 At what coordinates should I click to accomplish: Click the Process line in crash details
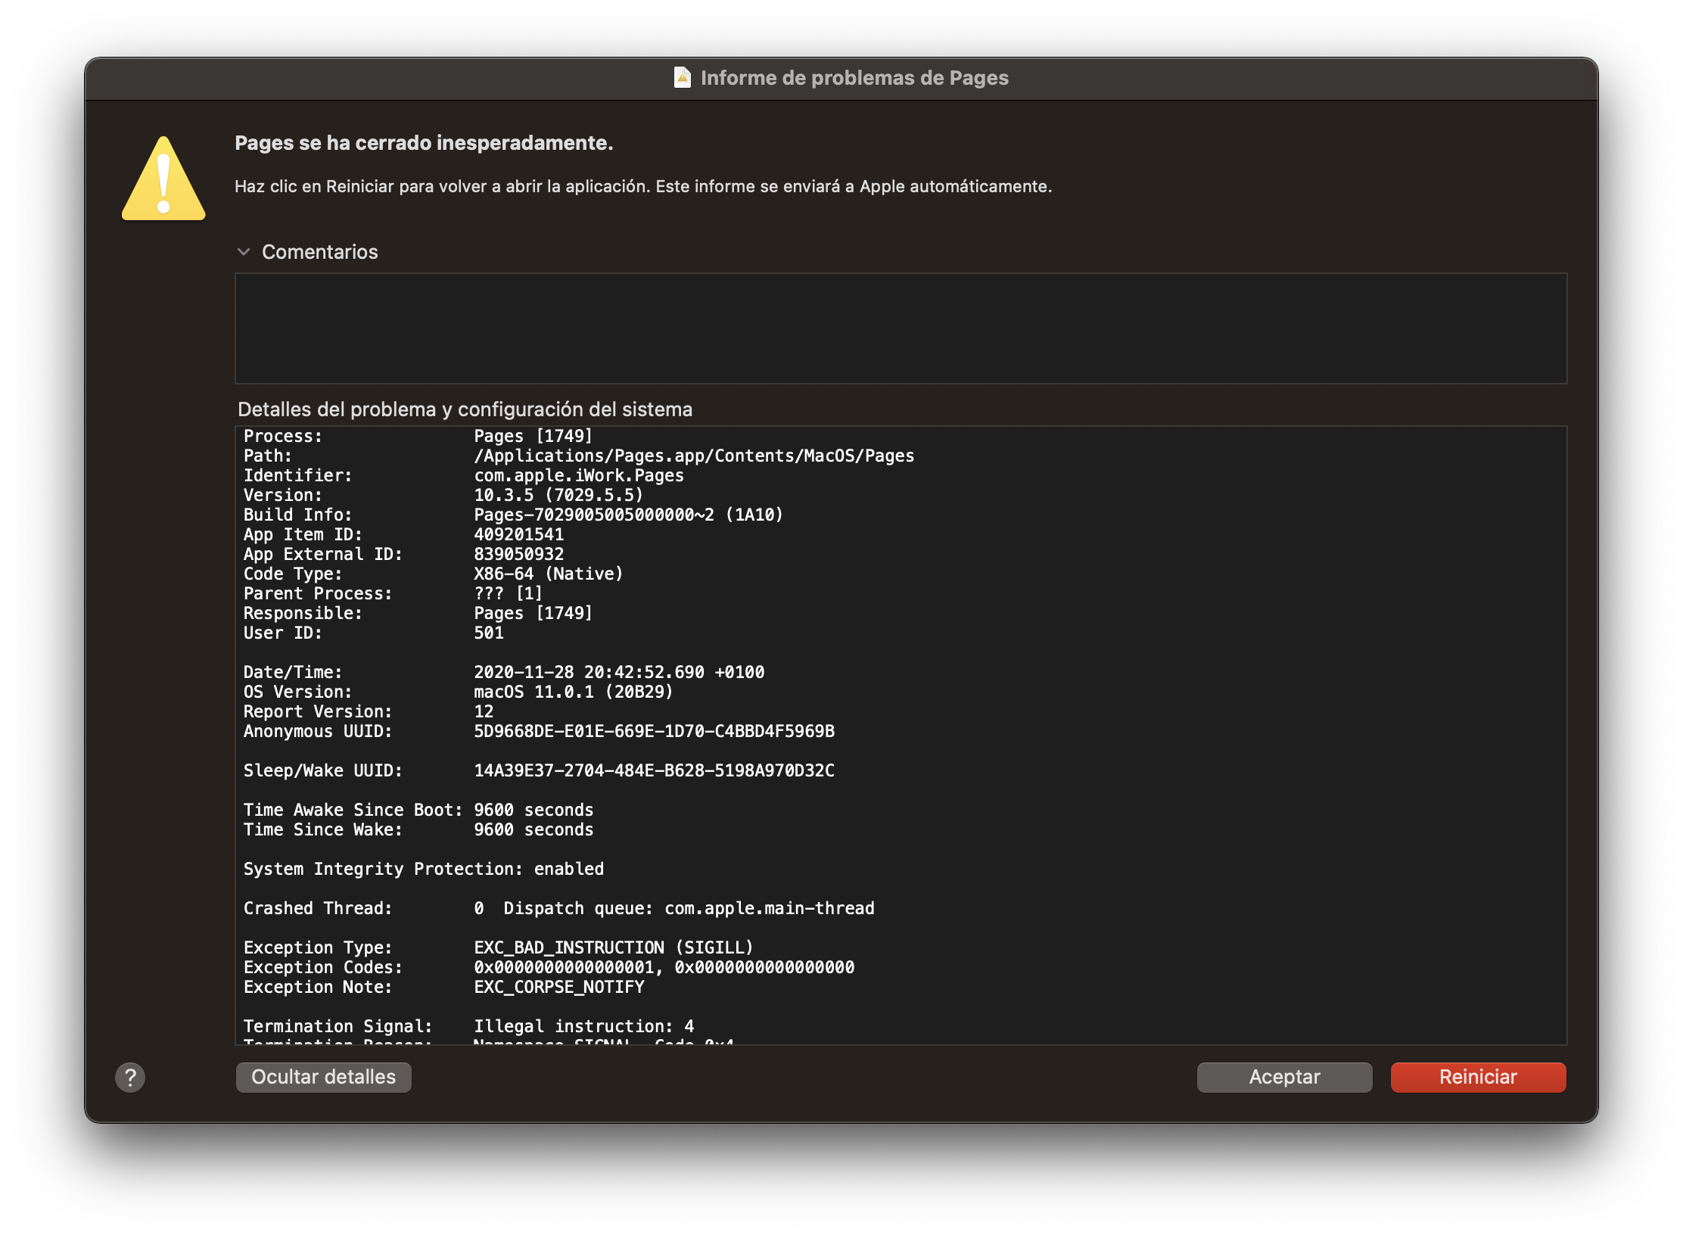pyautogui.click(x=418, y=436)
